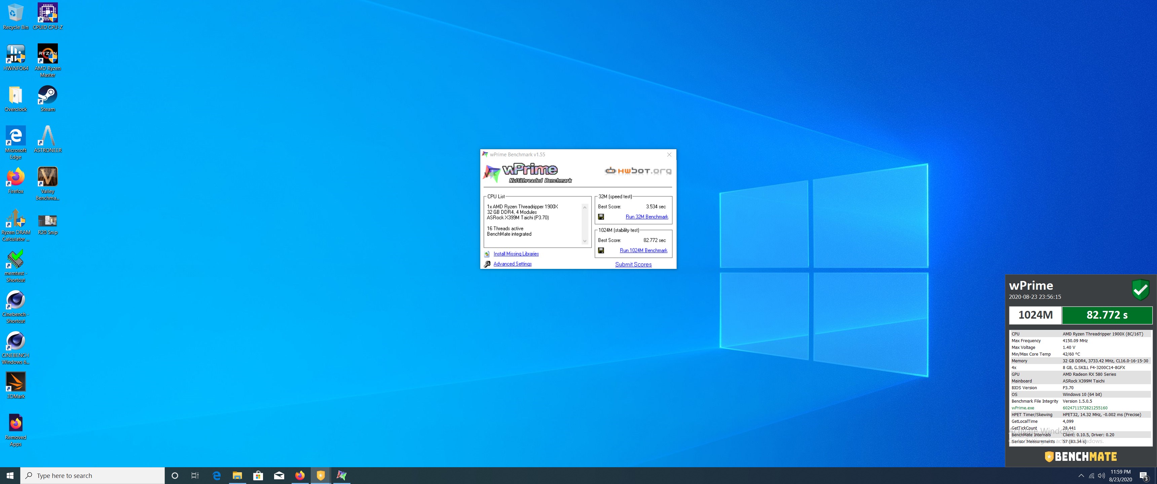Switch to wPrime in the taskbar

coord(341,476)
